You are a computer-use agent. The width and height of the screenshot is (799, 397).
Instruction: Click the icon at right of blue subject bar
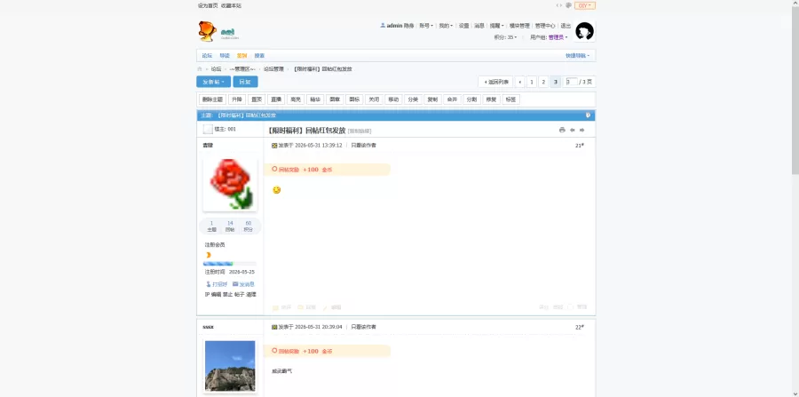pos(588,115)
